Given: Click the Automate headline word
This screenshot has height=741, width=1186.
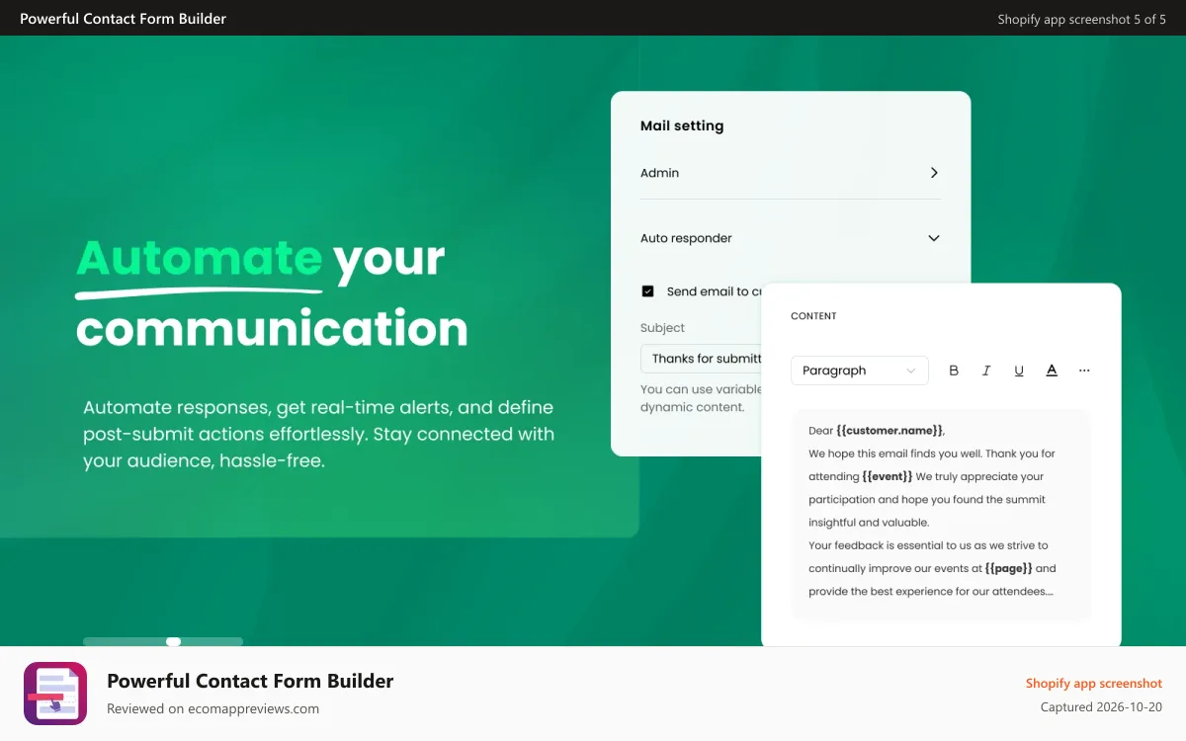Looking at the screenshot, I should [200, 258].
